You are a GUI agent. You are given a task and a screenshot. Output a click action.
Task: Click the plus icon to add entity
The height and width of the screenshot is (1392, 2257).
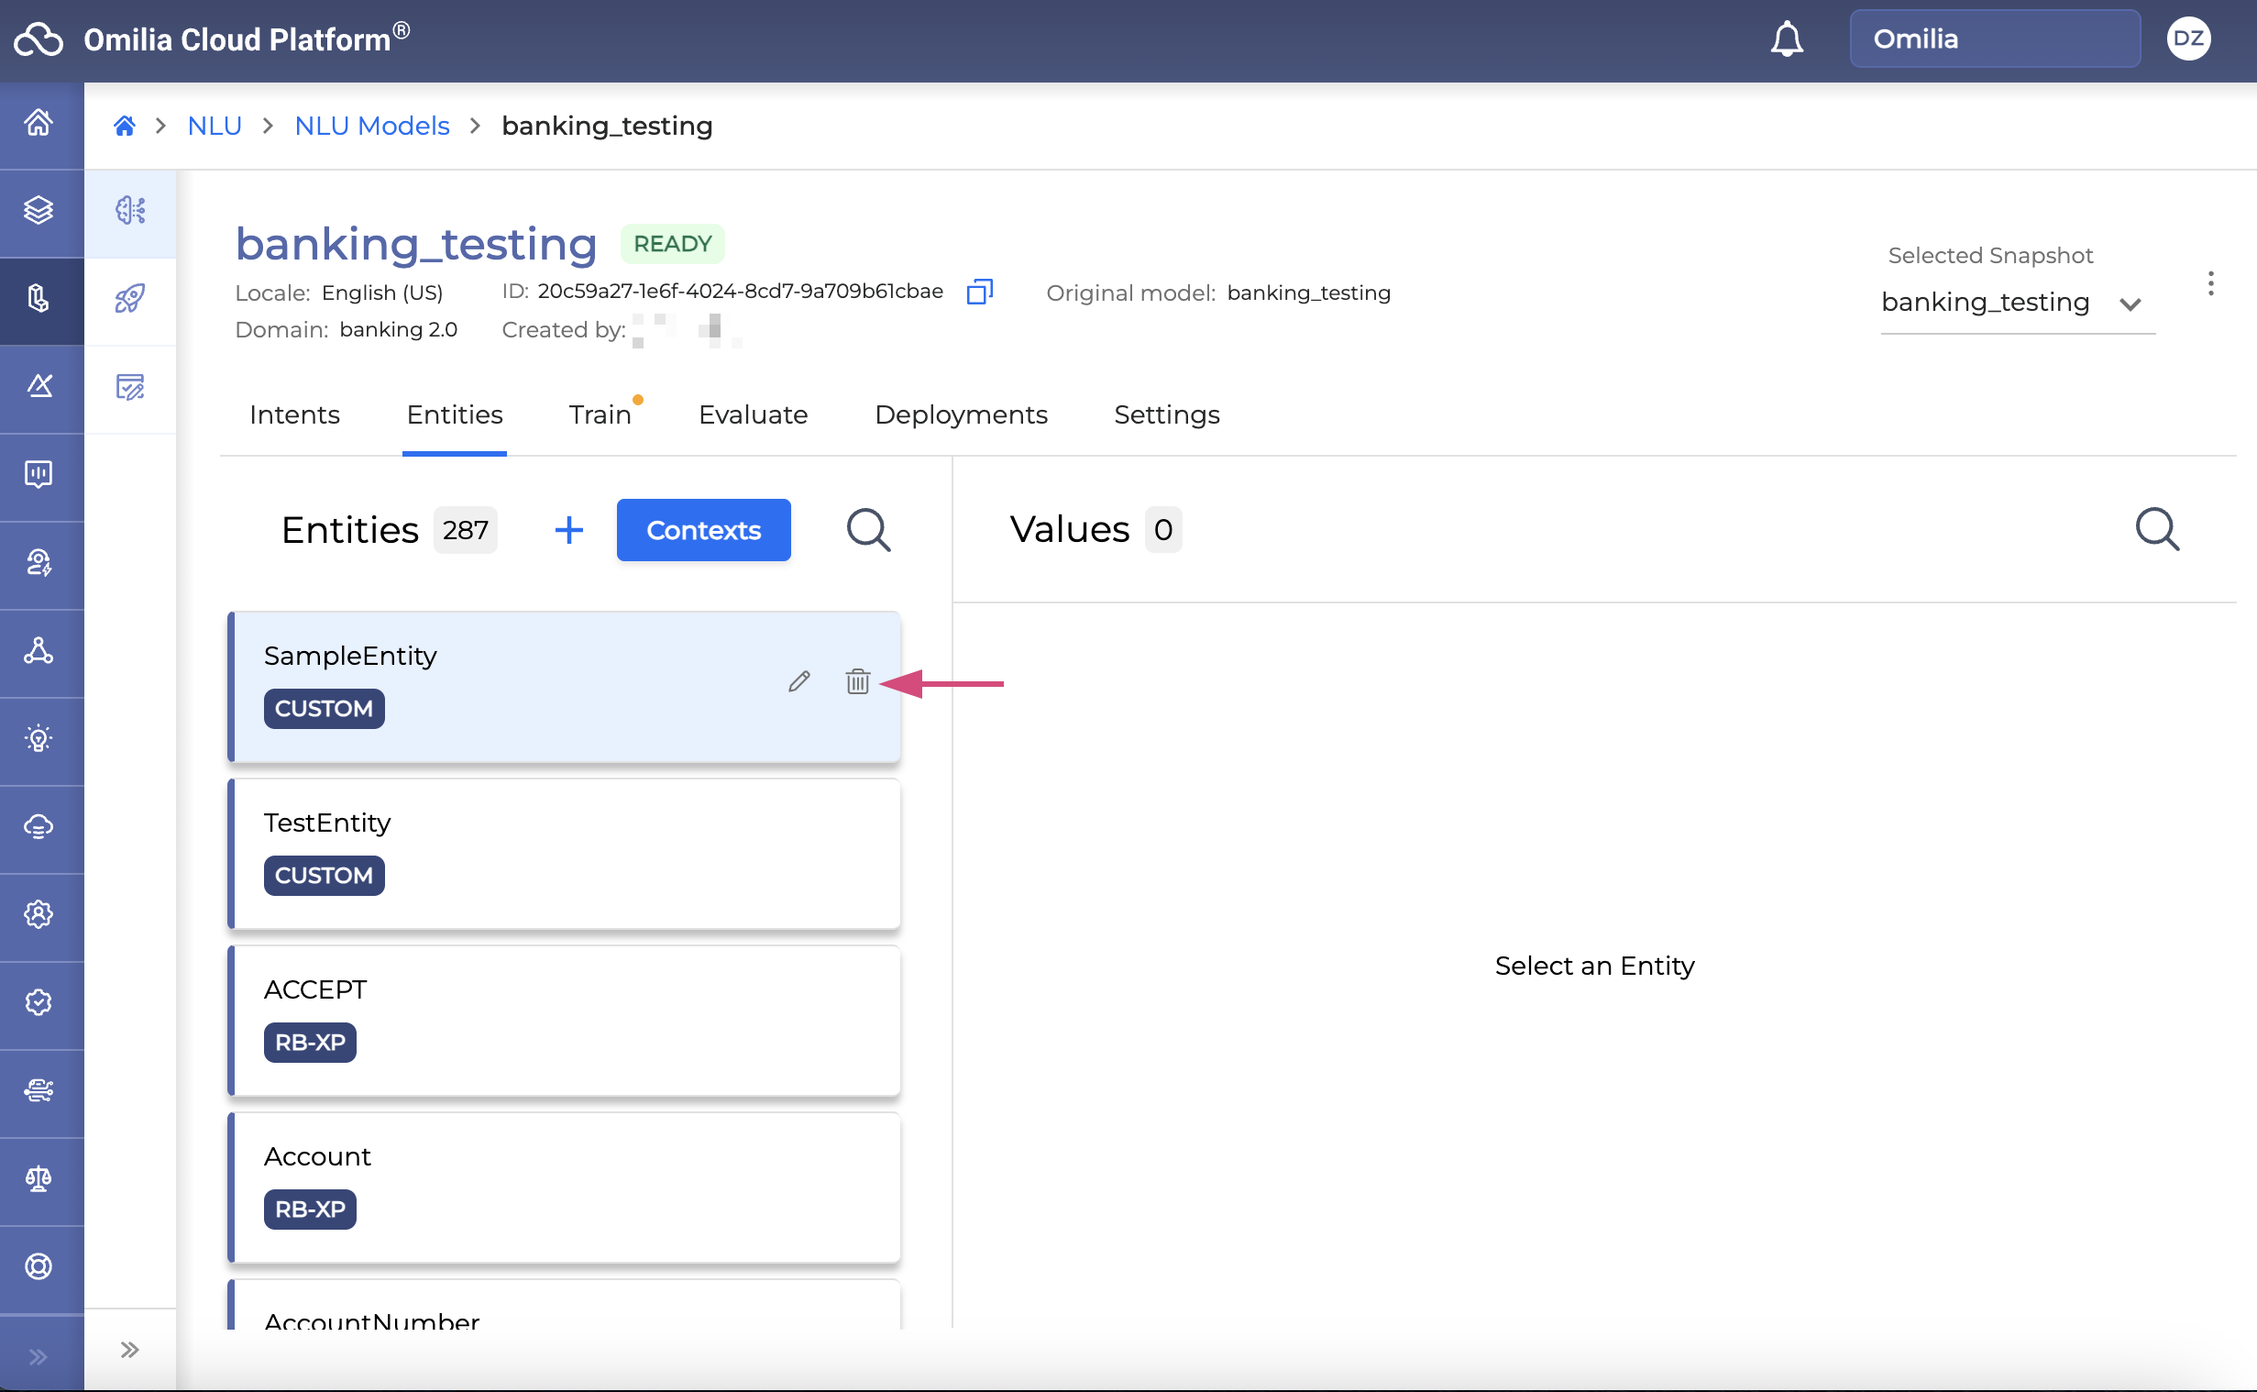click(x=568, y=530)
